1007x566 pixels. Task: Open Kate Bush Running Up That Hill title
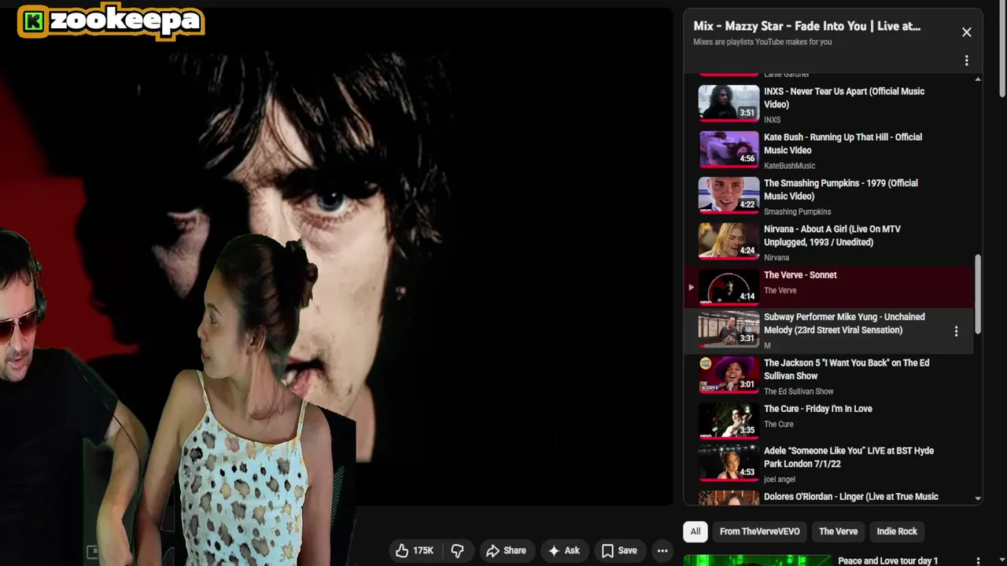[x=843, y=143]
